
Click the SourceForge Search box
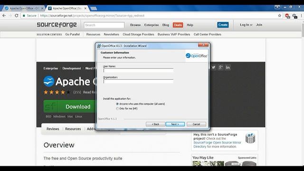pyautogui.click(x=104, y=25)
